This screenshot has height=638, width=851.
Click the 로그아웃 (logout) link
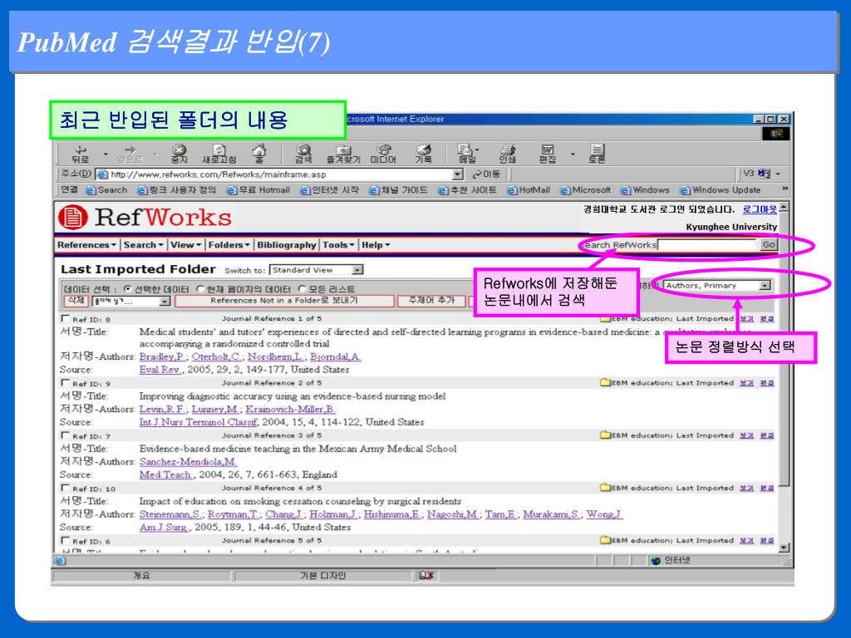[760, 209]
